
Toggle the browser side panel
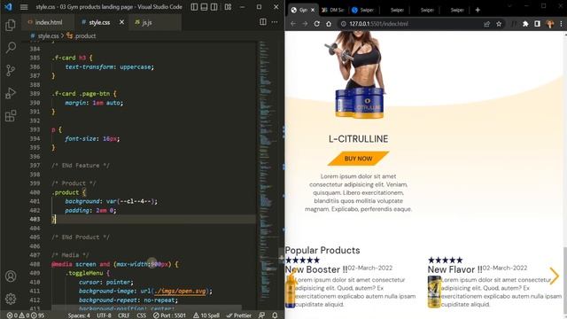coord(538,24)
